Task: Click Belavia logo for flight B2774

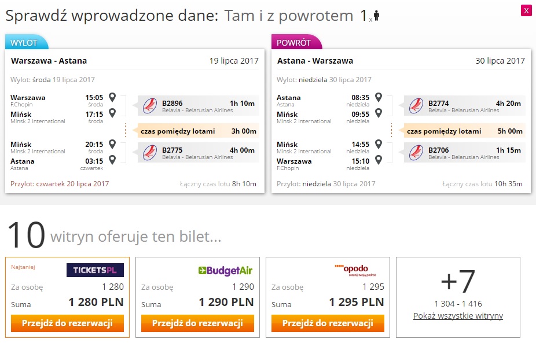Action: point(416,106)
